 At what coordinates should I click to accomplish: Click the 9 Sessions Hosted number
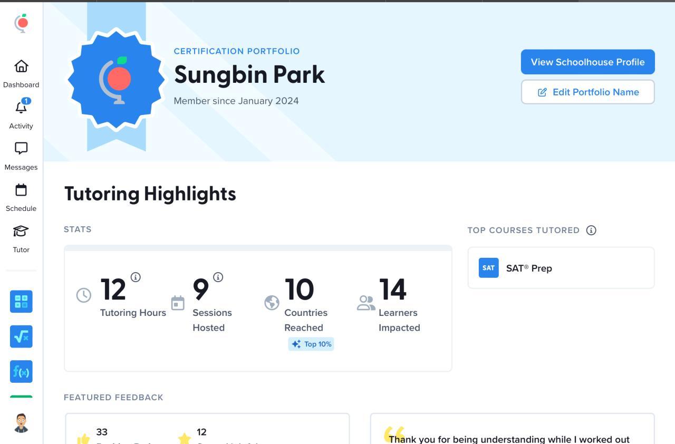pos(201,289)
